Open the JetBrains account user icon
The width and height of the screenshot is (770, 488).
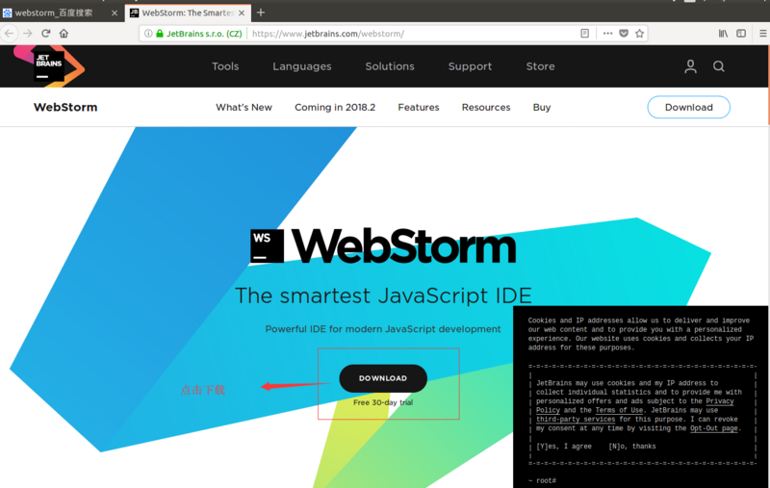[690, 66]
